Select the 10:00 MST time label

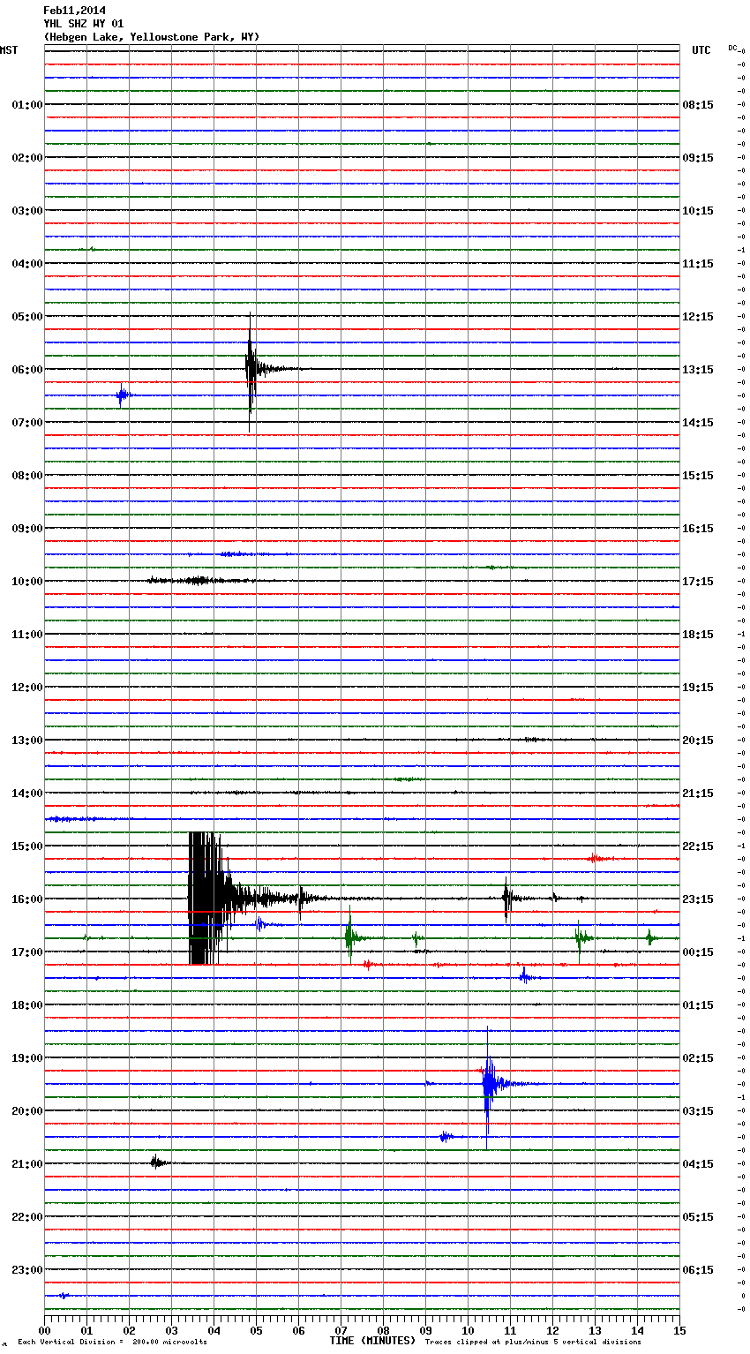[26, 582]
